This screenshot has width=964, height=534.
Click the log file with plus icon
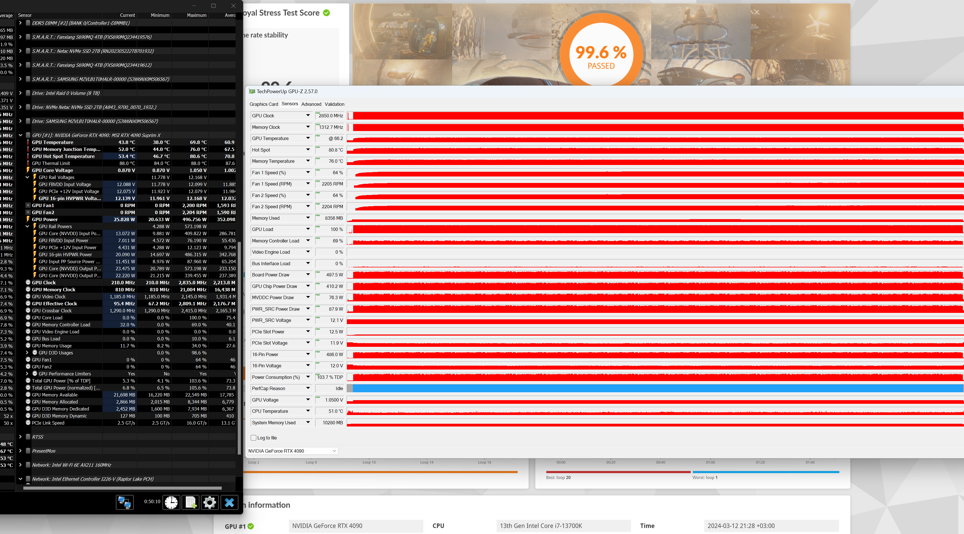pyautogui.click(x=191, y=502)
